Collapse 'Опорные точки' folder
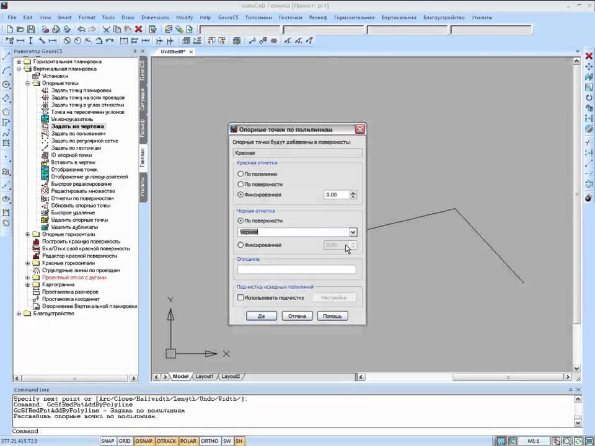This screenshot has width=595, height=446. (x=28, y=83)
